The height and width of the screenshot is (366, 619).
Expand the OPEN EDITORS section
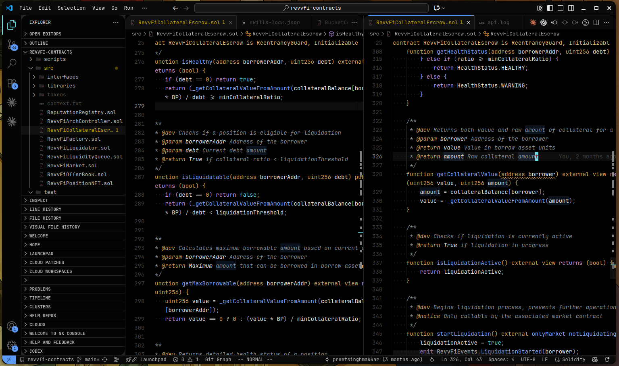73,34
